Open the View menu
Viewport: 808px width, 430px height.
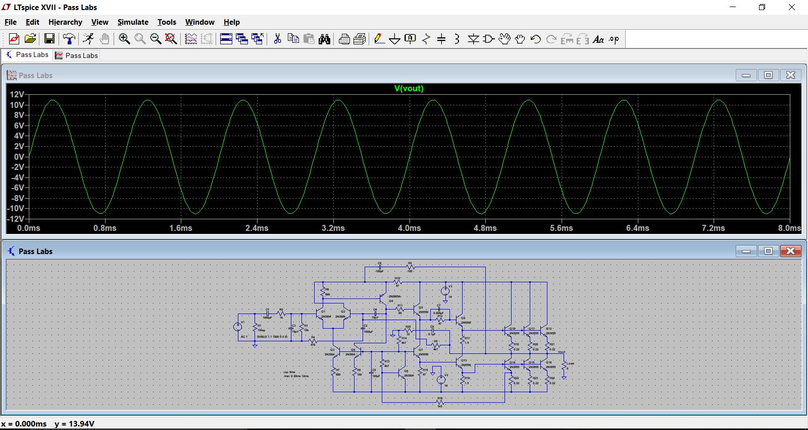[99, 22]
